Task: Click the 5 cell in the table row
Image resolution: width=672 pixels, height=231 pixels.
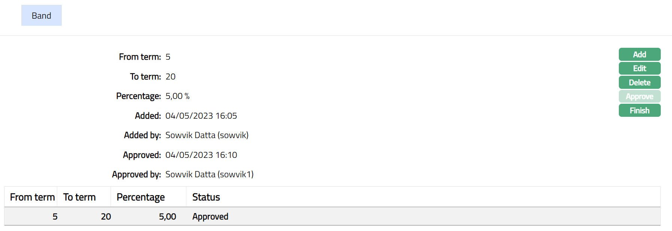Action: 55,216
